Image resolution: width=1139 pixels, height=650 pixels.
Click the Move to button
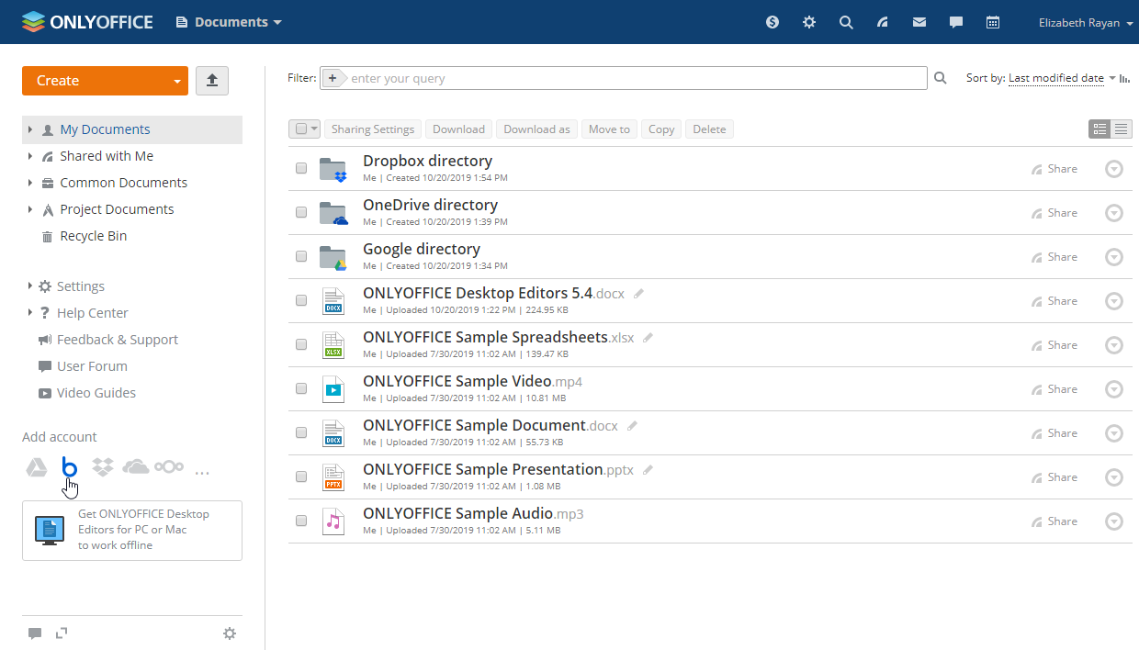609,129
